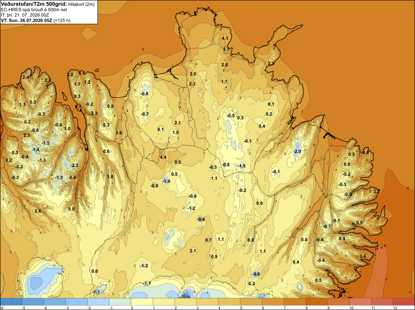Viewport: 415px width, 310px height.
Task: Click the temperature value '-1.9' on the map
Action: coord(166,181)
